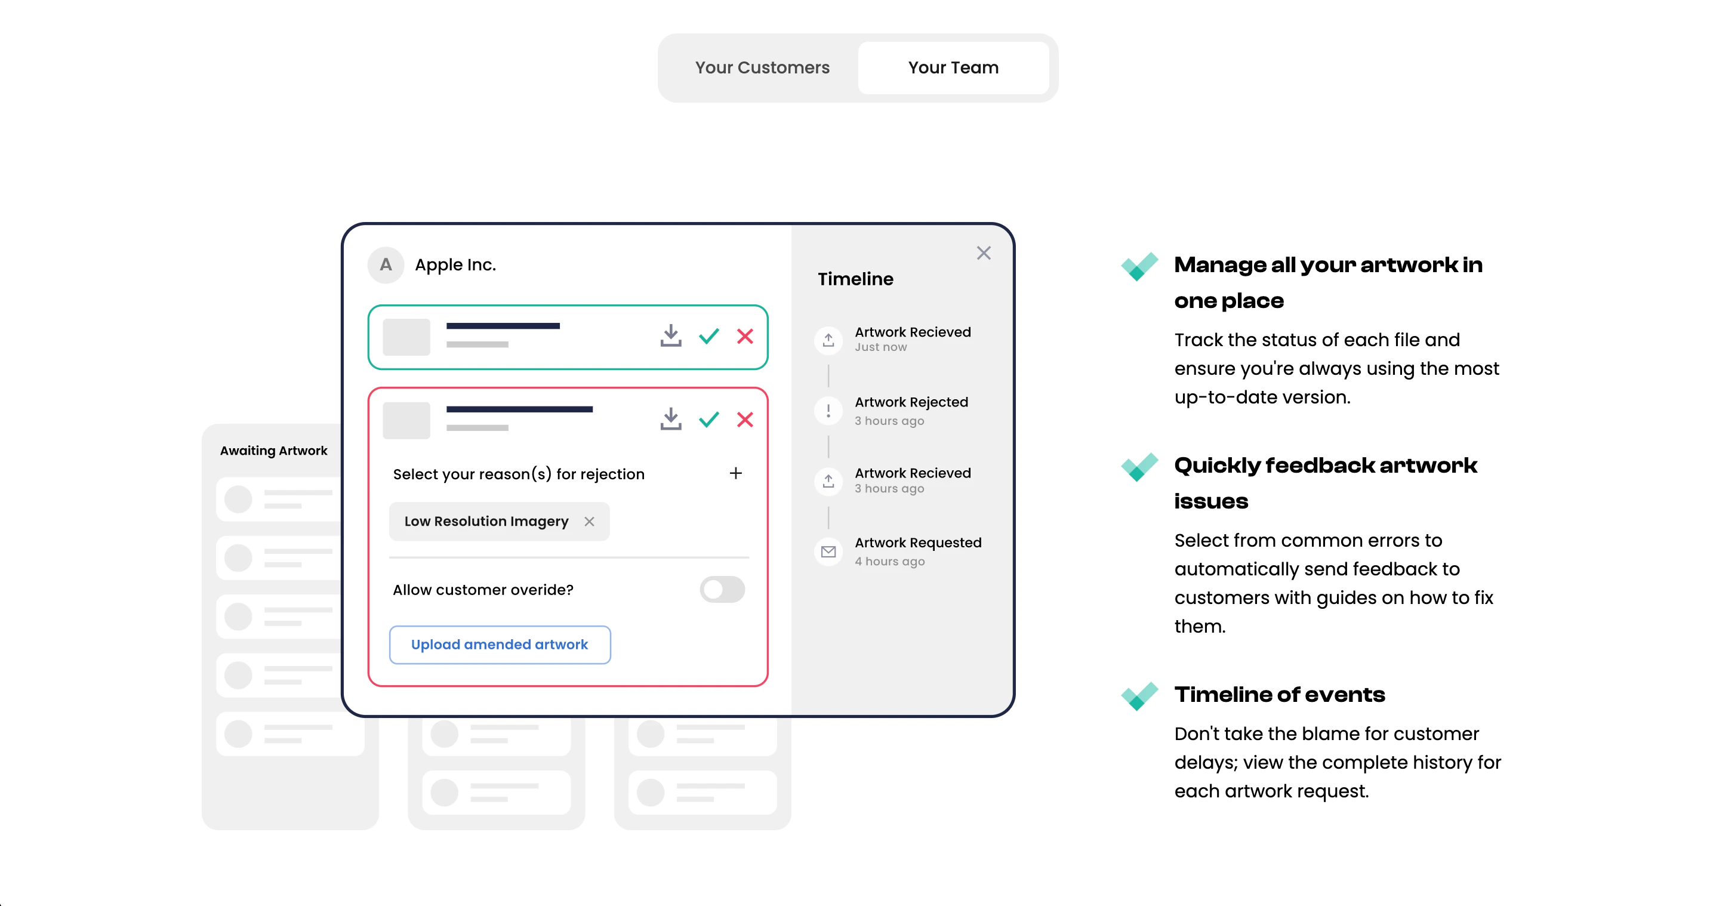Click the Artwork Requested envelope icon
The width and height of the screenshot is (1713, 906).
click(x=828, y=551)
